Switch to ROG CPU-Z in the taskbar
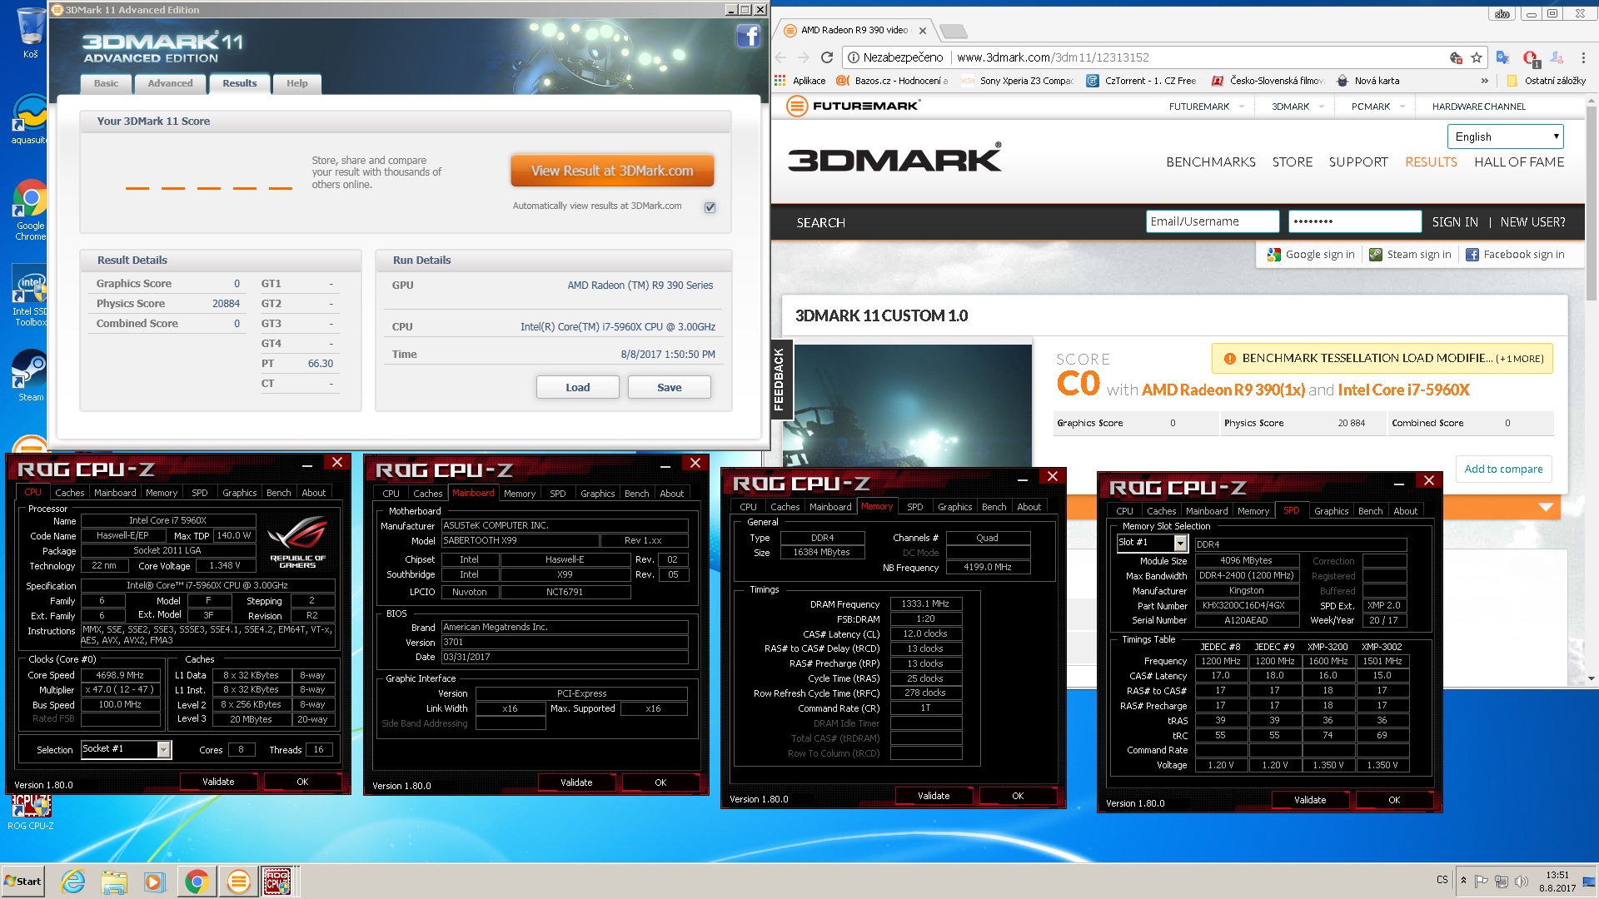Viewport: 1599px width, 899px height. click(278, 882)
